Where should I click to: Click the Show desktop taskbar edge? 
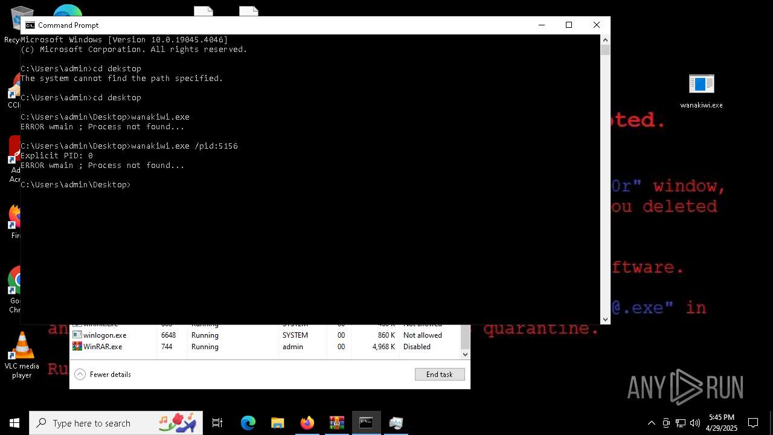[771, 423]
